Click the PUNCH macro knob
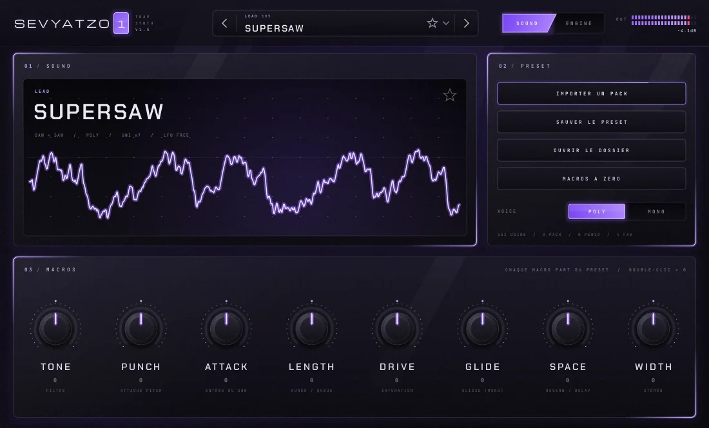The image size is (709, 428). pyautogui.click(x=141, y=329)
